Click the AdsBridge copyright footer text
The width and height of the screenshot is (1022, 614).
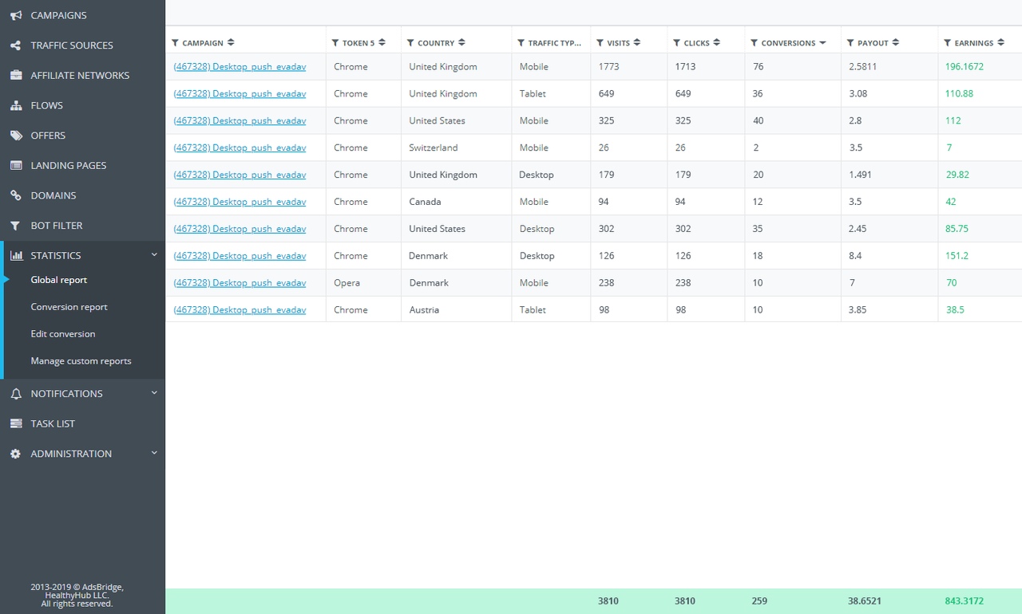pyautogui.click(x=77, y=596)
